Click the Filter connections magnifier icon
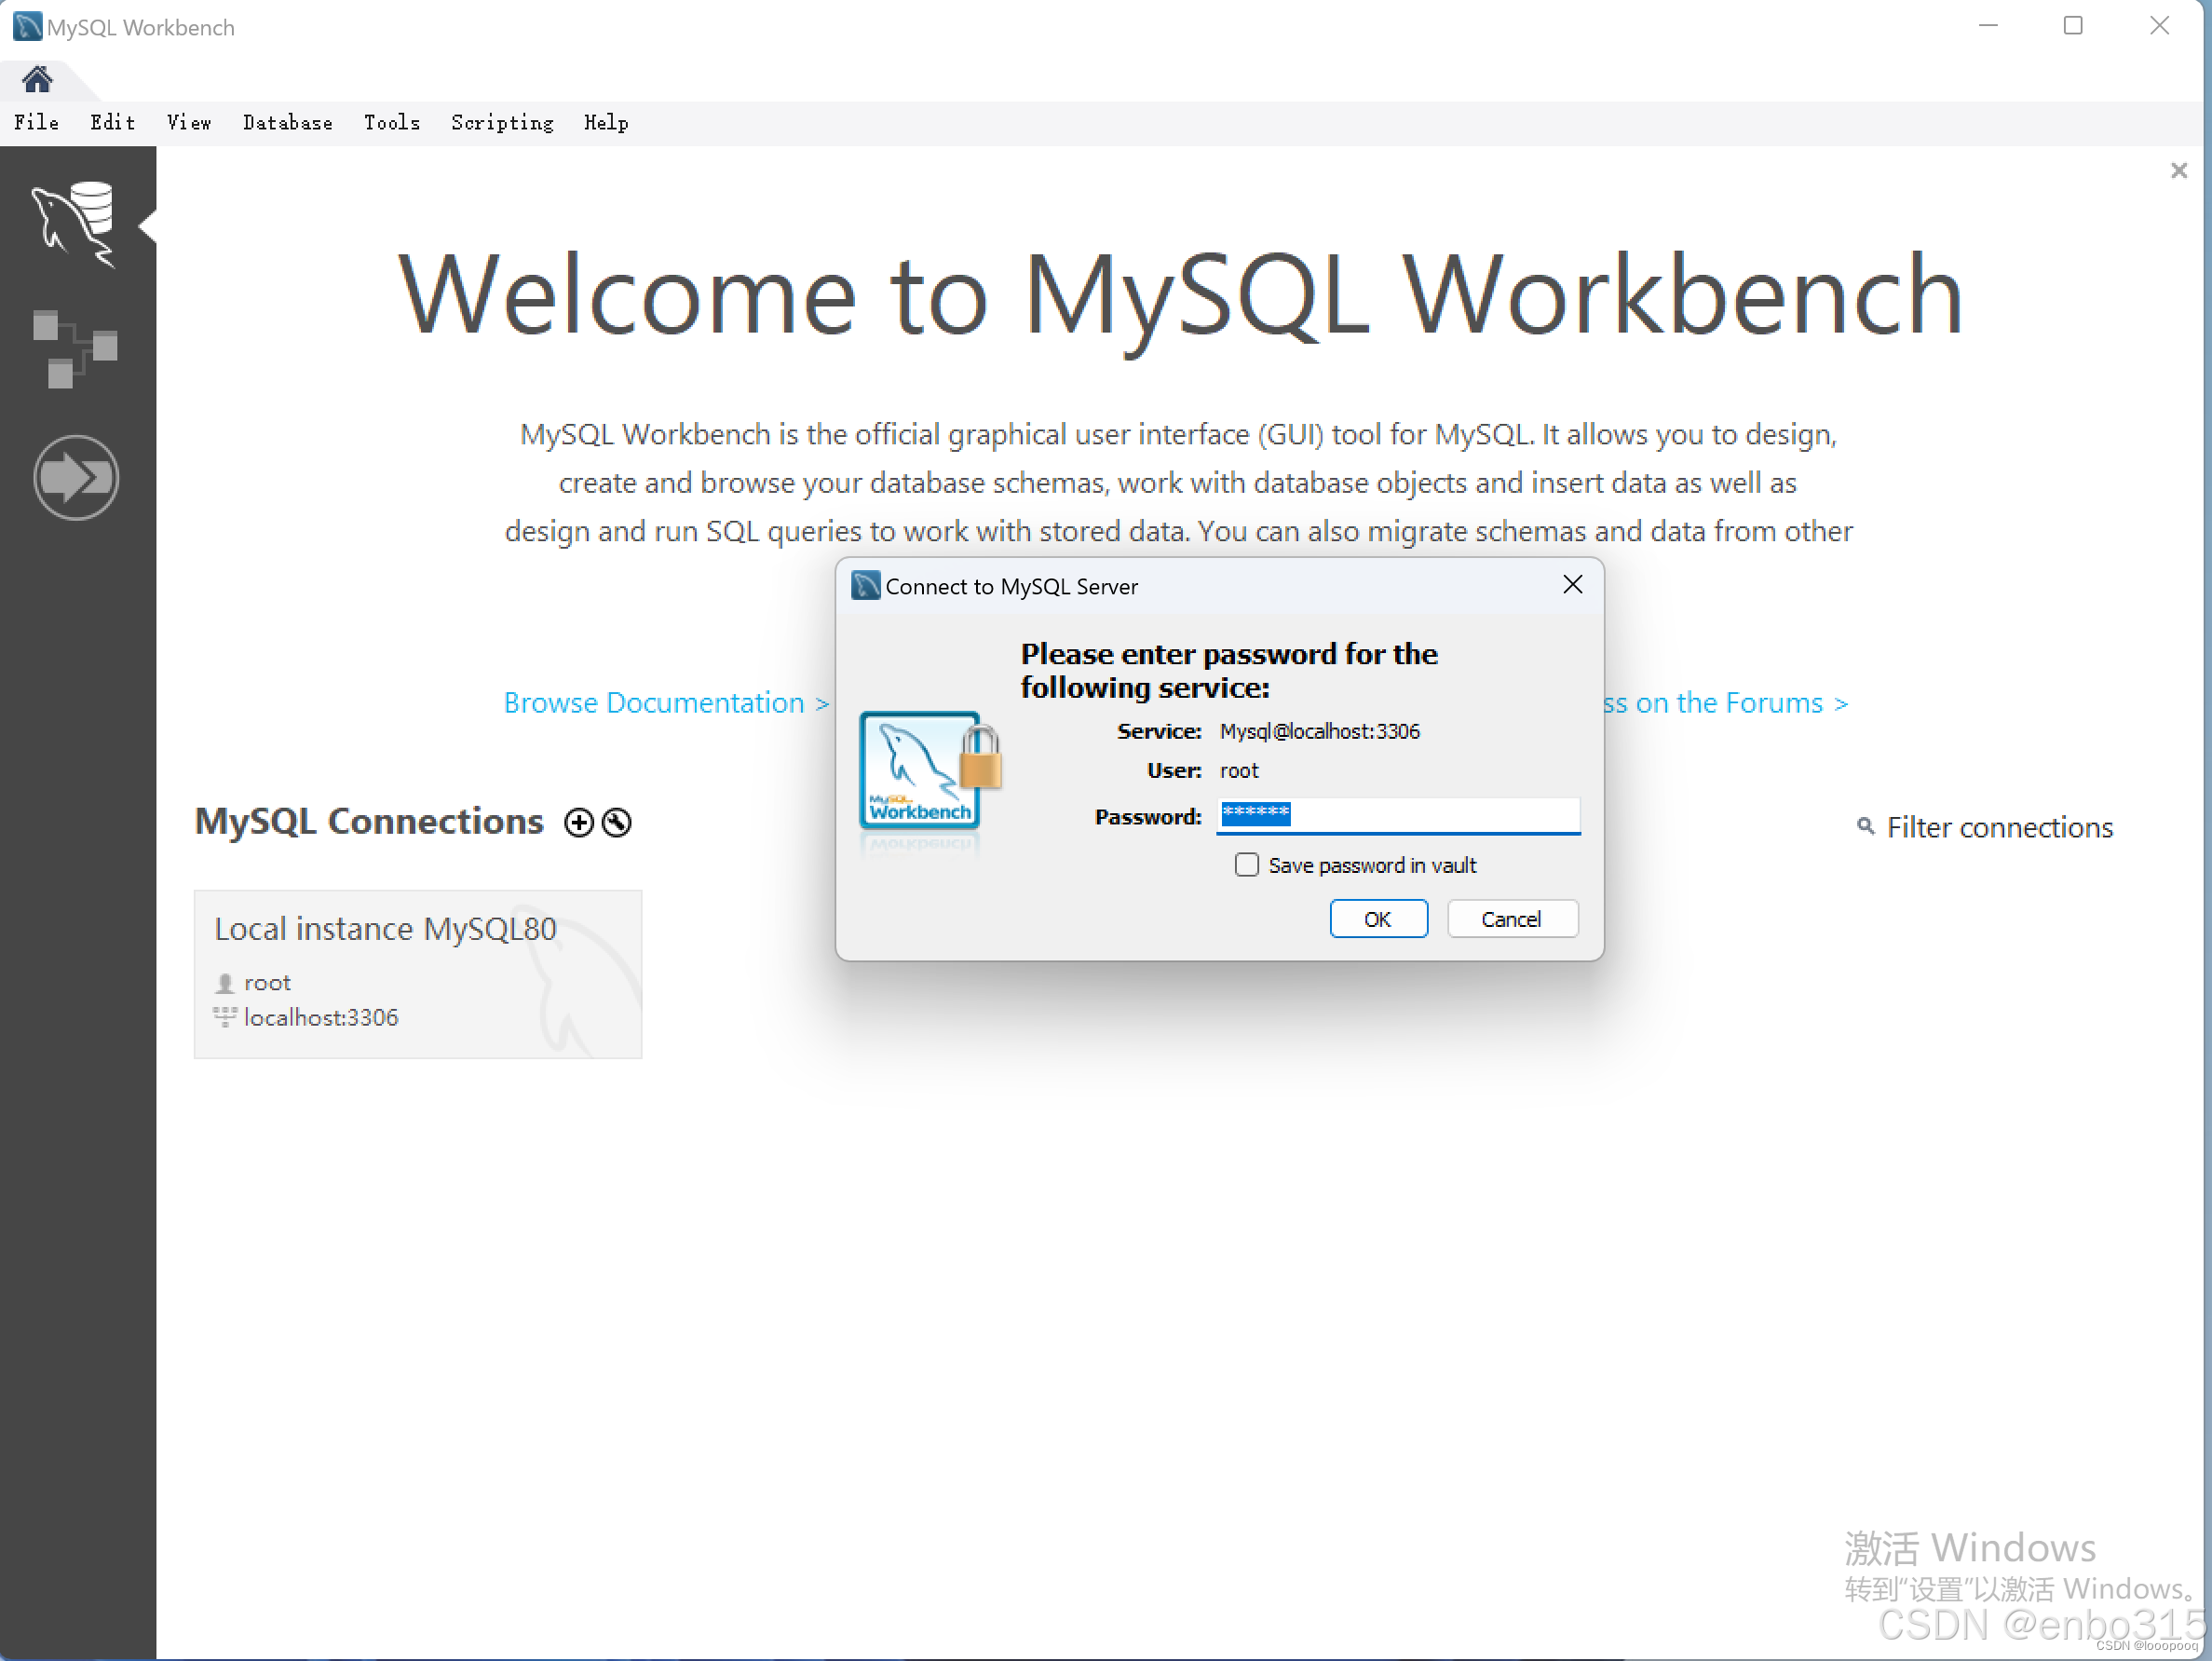2212x1661 pixels. pos(1866,827)
